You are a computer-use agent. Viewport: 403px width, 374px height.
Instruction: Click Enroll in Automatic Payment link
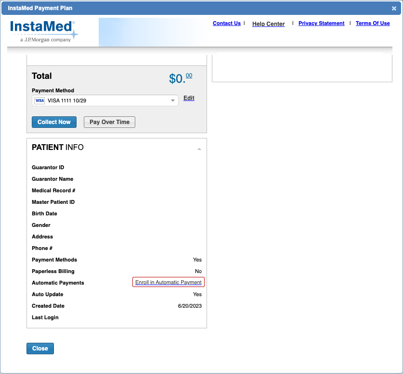pos(169,282)
